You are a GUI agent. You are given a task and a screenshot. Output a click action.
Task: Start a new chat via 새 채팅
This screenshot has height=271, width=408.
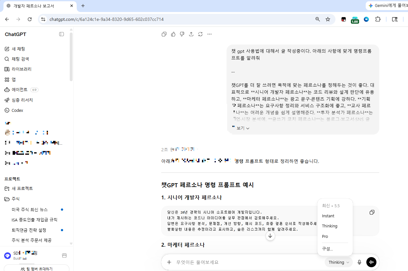point(15,49)
